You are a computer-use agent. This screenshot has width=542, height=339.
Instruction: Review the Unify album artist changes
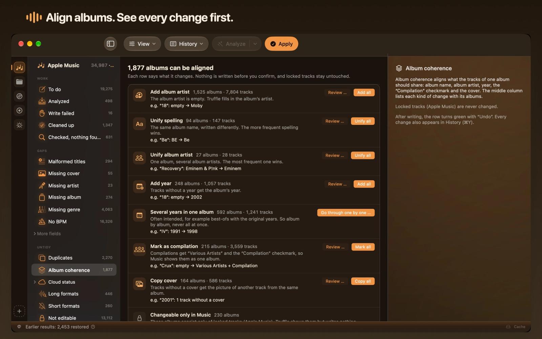(334, 155)
